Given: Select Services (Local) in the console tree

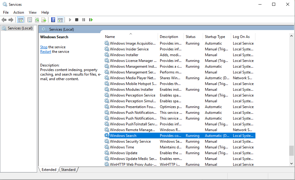Looking at the screenshot, I should point(20,28).
